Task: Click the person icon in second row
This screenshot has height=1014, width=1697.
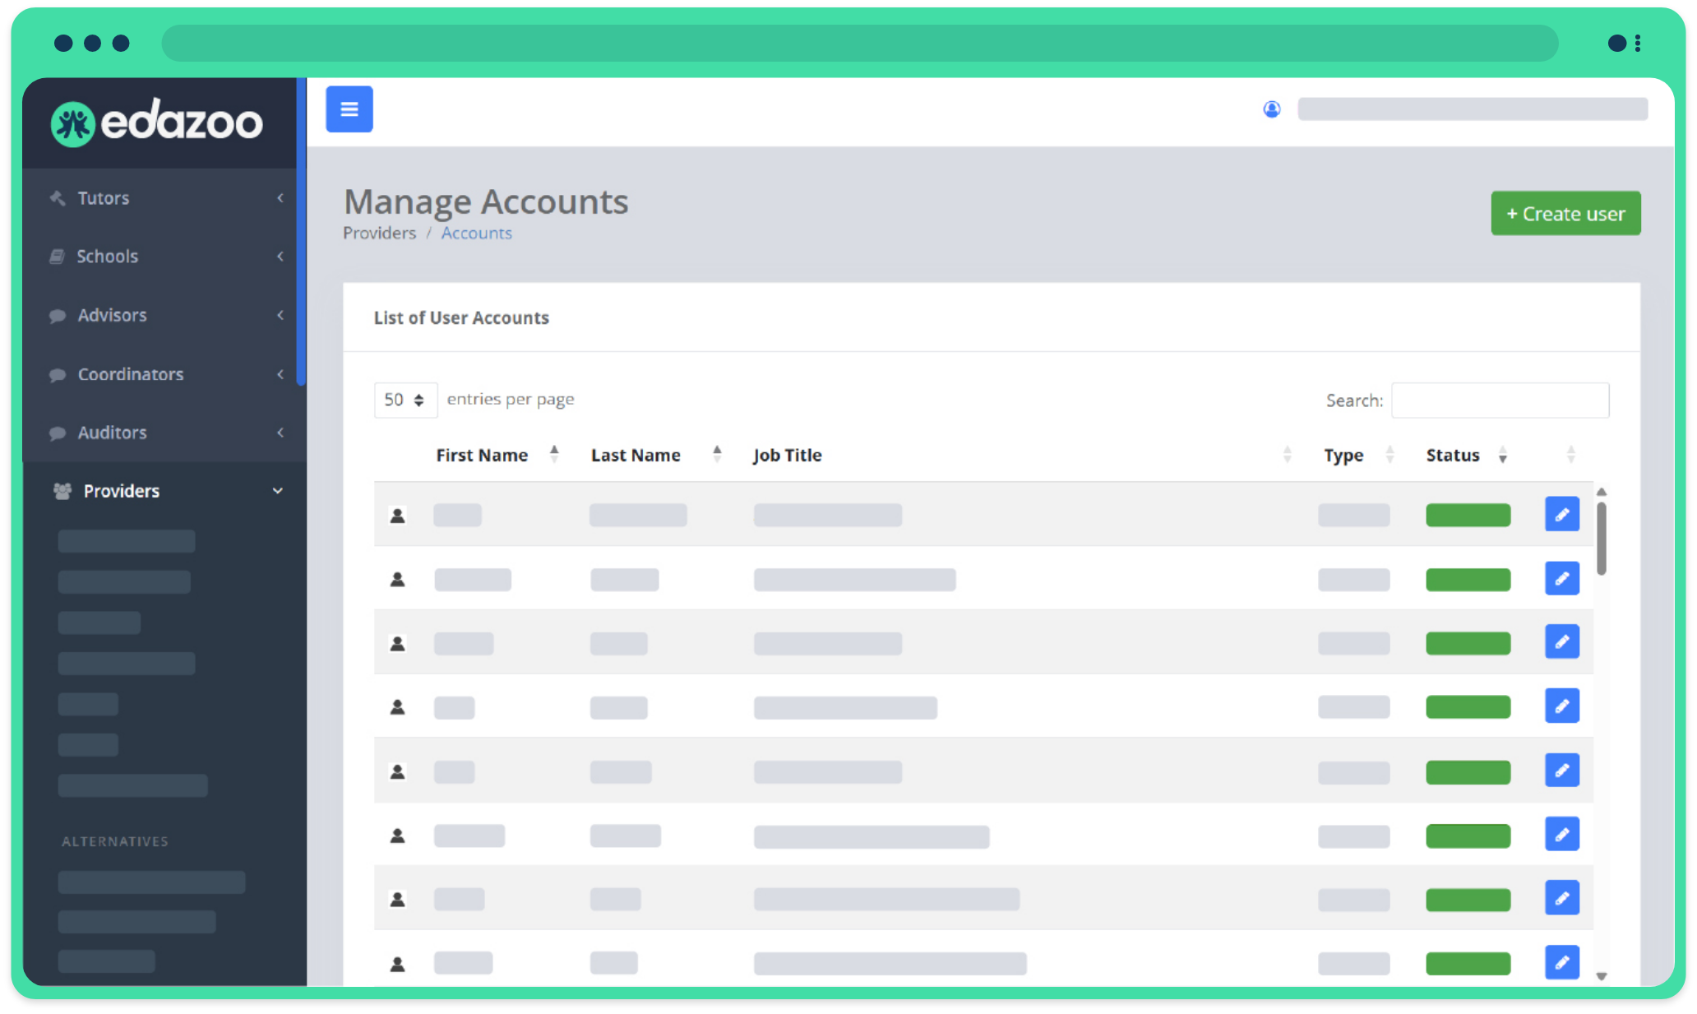Action: tap(397, 580)
